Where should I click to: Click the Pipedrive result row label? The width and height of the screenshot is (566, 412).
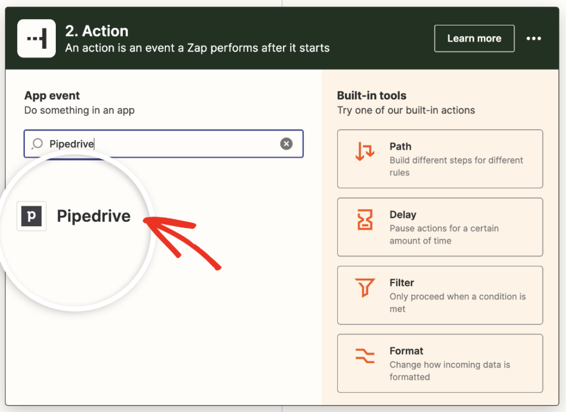click(x=93, y=216)
